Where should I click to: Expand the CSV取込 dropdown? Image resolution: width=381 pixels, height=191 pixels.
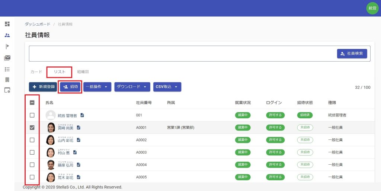167,87
